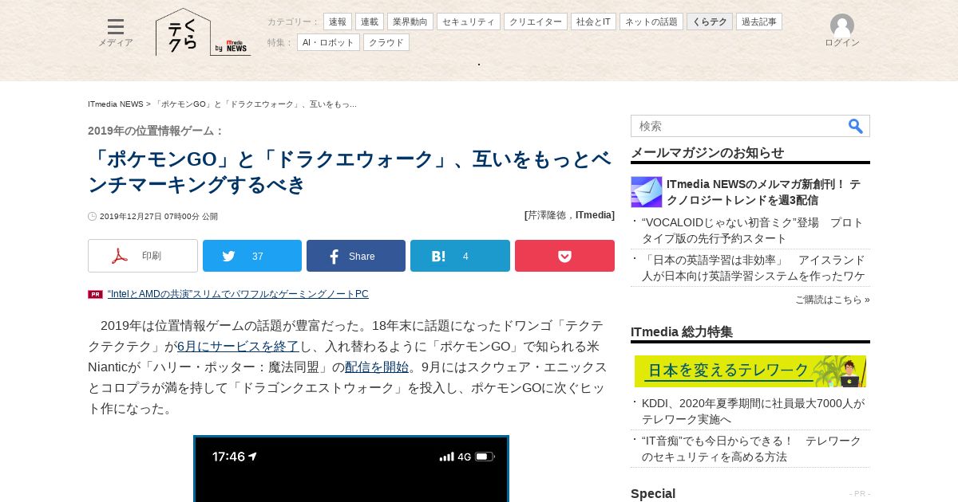Screen dimensions: 958x502
Task: Open the ログイン user avatar
Action: 842,31
